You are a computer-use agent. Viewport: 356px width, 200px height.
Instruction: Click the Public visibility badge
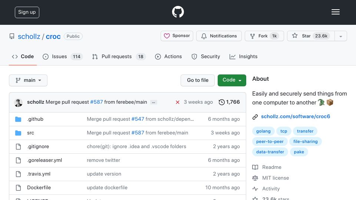[x=73, y=36]
